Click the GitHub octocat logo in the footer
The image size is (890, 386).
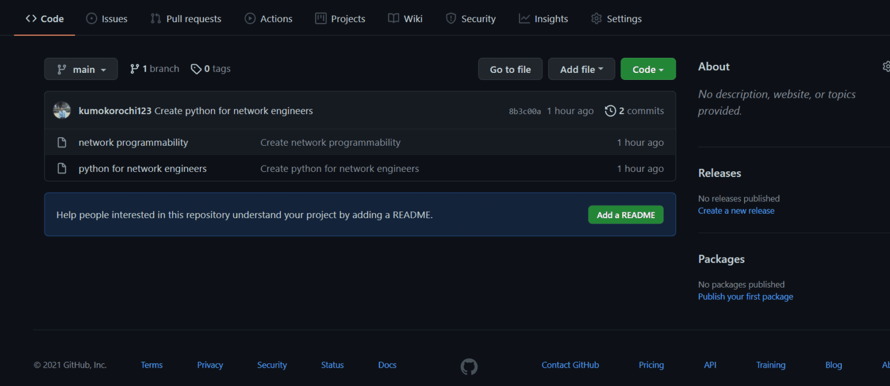coord(469,366)
